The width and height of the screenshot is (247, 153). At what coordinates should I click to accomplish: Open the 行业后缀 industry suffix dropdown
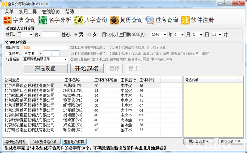coord(65,59)
